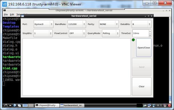Screen dimensions: 174x110
Task: Click the TimeOut 10ms input field
Action: tap(141, 33)
